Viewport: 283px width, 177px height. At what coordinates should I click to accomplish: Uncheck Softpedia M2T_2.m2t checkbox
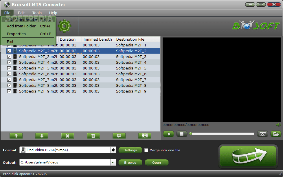click(x=9, y=51)
